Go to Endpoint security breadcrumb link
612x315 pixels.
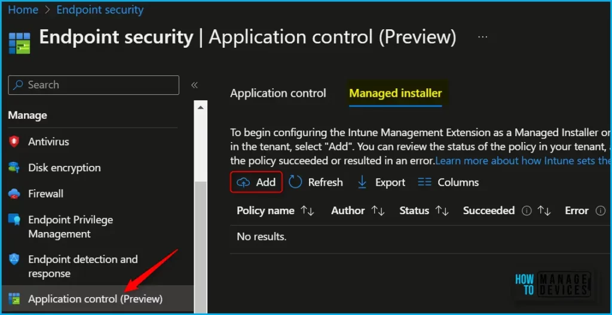pos(100,10)
